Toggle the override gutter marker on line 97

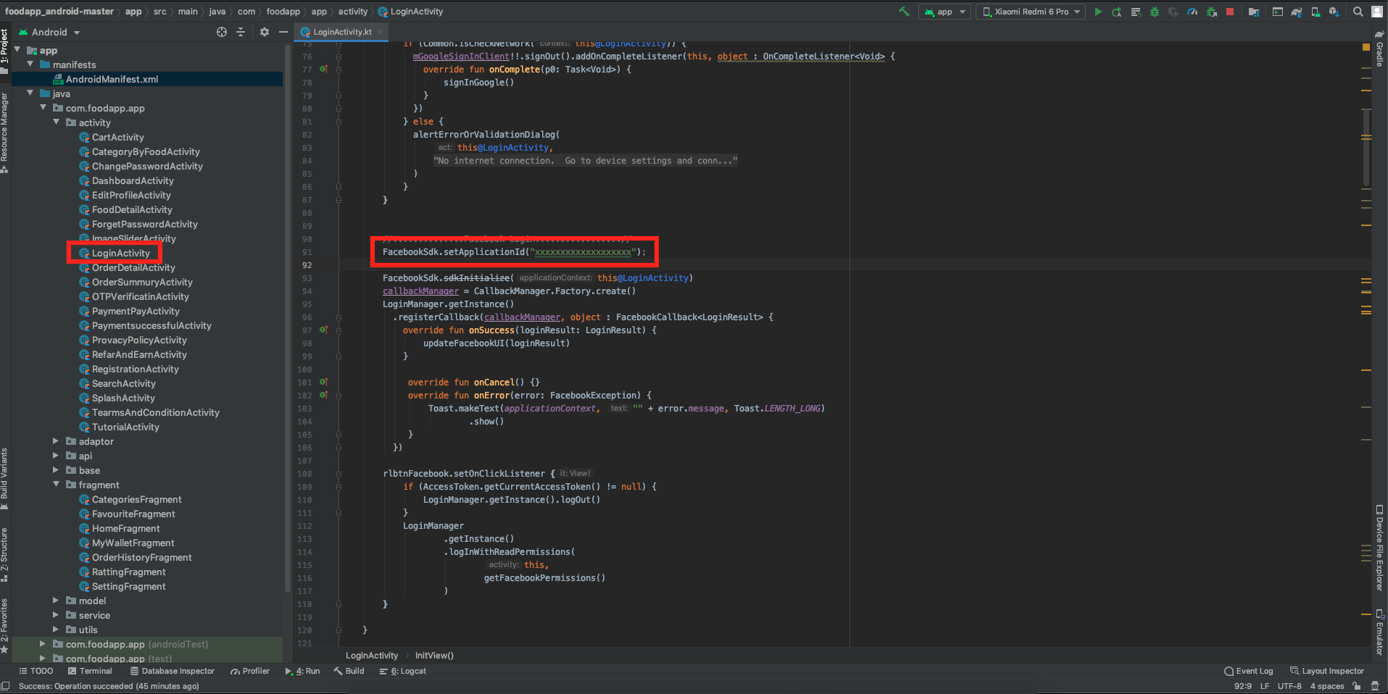tap(323, 330)
